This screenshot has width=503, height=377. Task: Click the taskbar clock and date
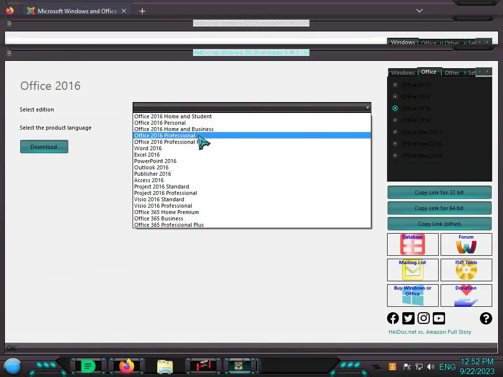coord(477,366)
